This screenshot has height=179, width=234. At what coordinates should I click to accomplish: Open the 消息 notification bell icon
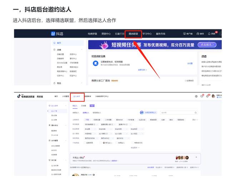[x=209, y=34]
